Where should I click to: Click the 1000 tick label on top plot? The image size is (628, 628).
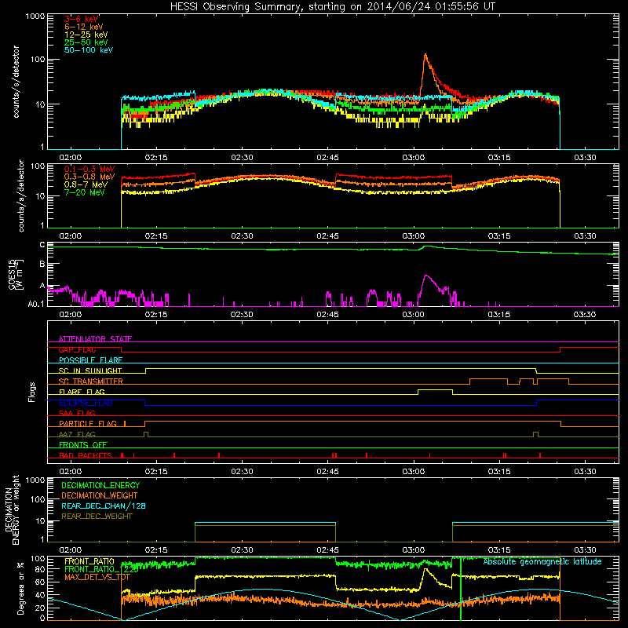(x=35, y=16)
